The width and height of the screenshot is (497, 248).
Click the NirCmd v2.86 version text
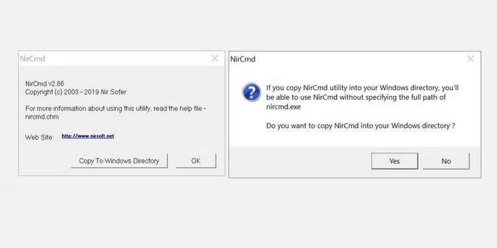click(44, 84)
